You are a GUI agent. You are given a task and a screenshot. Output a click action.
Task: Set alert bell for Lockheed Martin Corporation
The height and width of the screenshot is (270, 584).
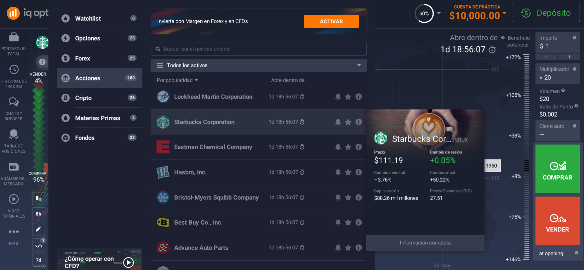(x=338, y=97)
